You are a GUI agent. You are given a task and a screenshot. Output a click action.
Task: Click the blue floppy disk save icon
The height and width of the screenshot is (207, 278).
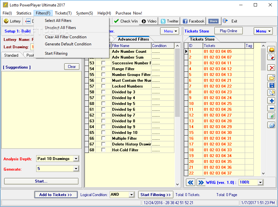tap(272, 85)
